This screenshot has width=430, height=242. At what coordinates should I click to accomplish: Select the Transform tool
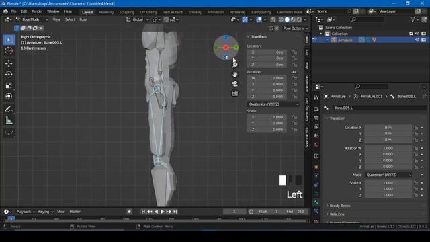9,97
